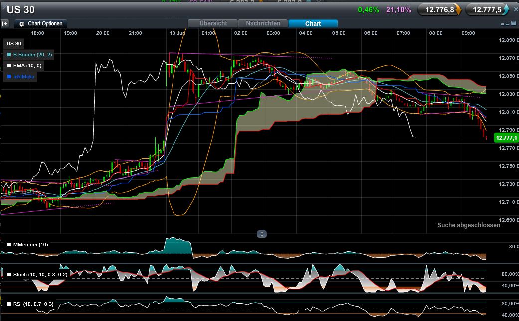Click the MMentum white color square
The image size is (519, 321).
tap(9, 245)
